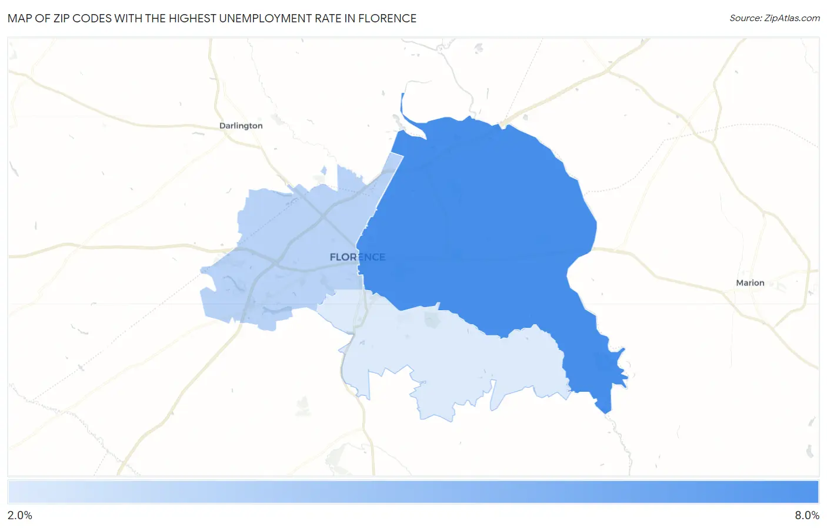Click the Darlington city label on map

pos(241,126)
